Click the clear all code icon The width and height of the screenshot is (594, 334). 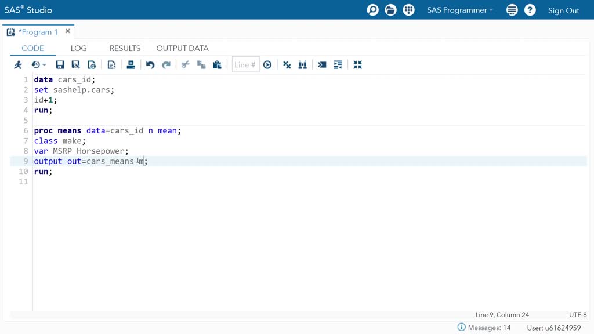pos(287,65)
